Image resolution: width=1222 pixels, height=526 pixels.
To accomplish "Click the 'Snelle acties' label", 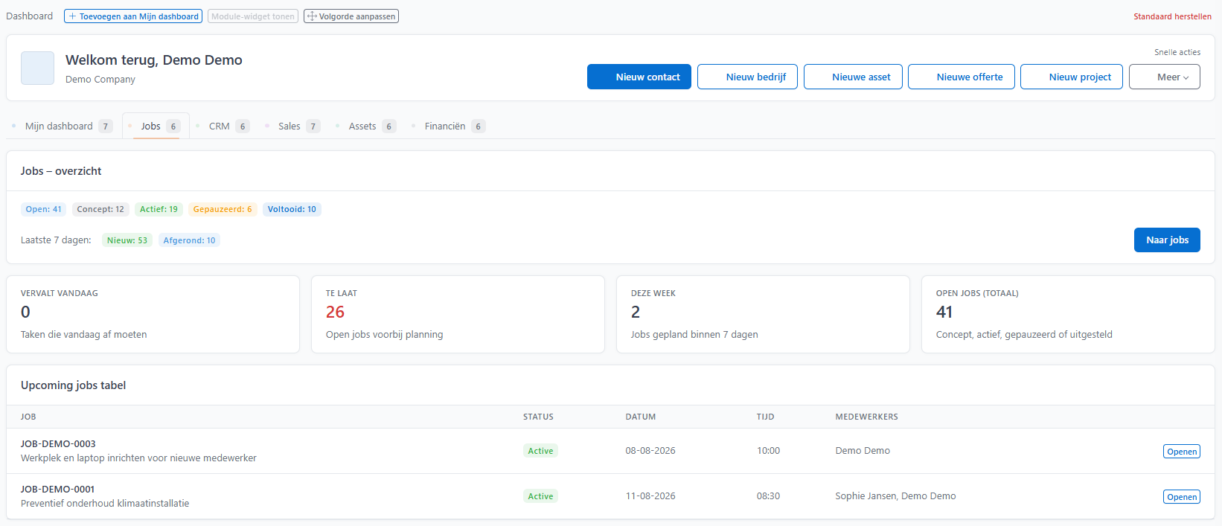I will click(x=1177, y=52).
